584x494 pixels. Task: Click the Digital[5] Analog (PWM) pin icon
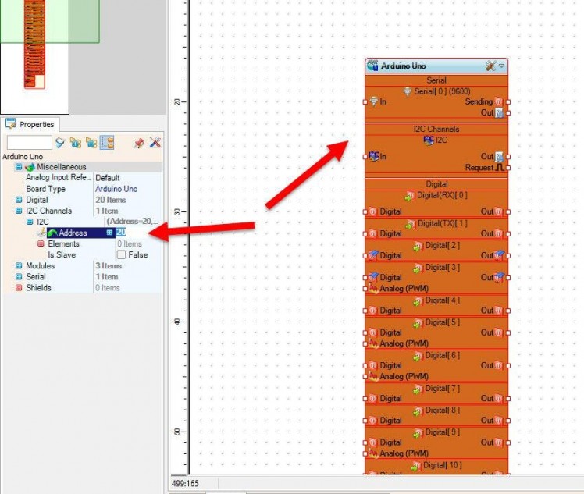pyautogui.click(x=373, y=343)
